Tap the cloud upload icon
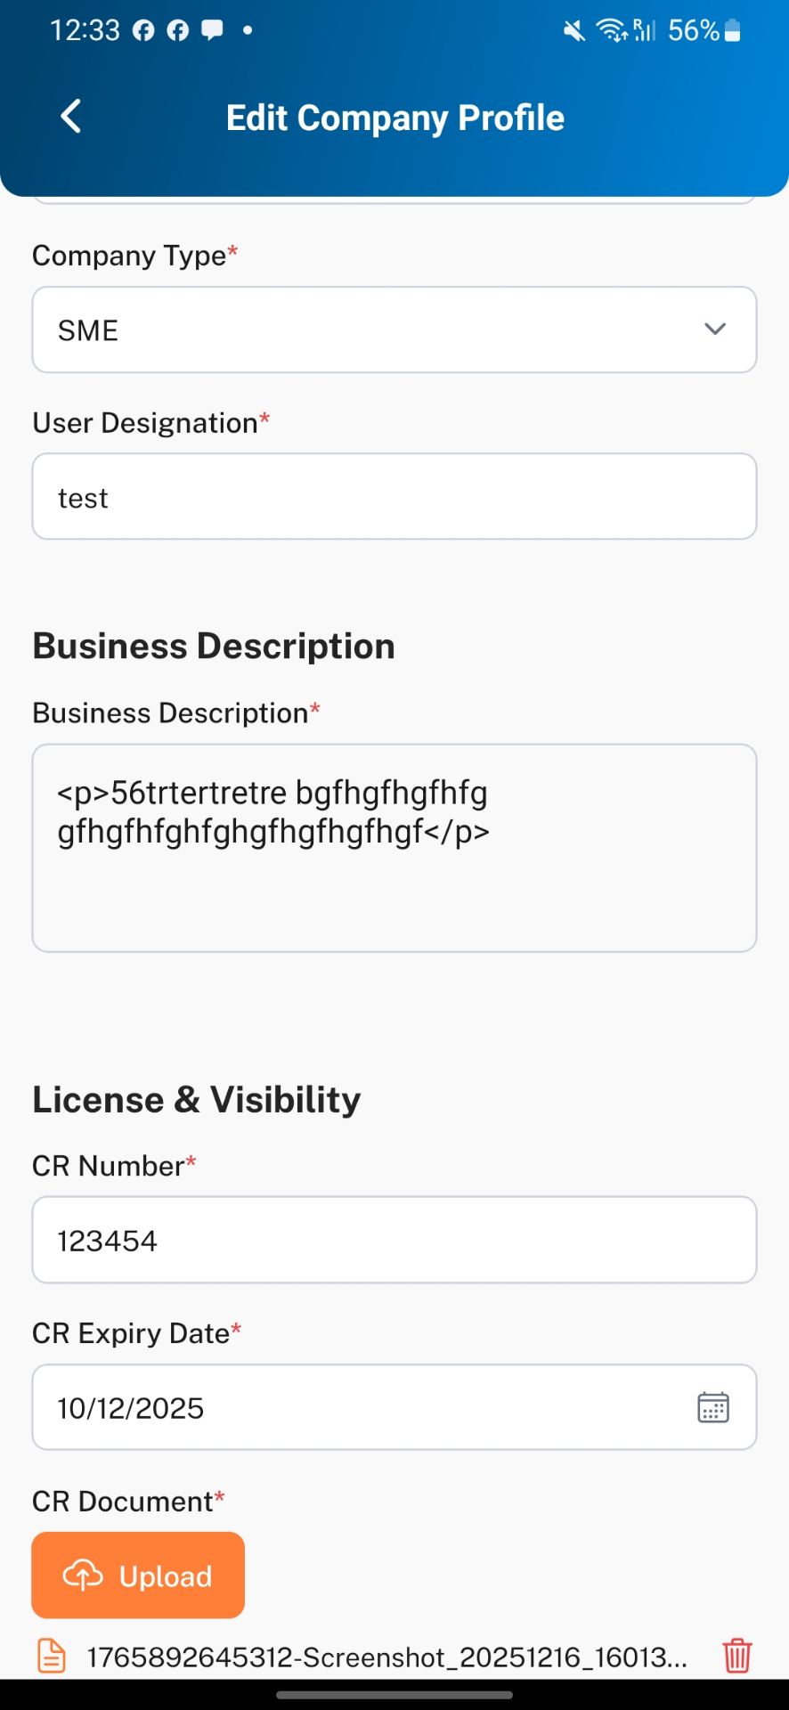 (x=83, y=1576)
